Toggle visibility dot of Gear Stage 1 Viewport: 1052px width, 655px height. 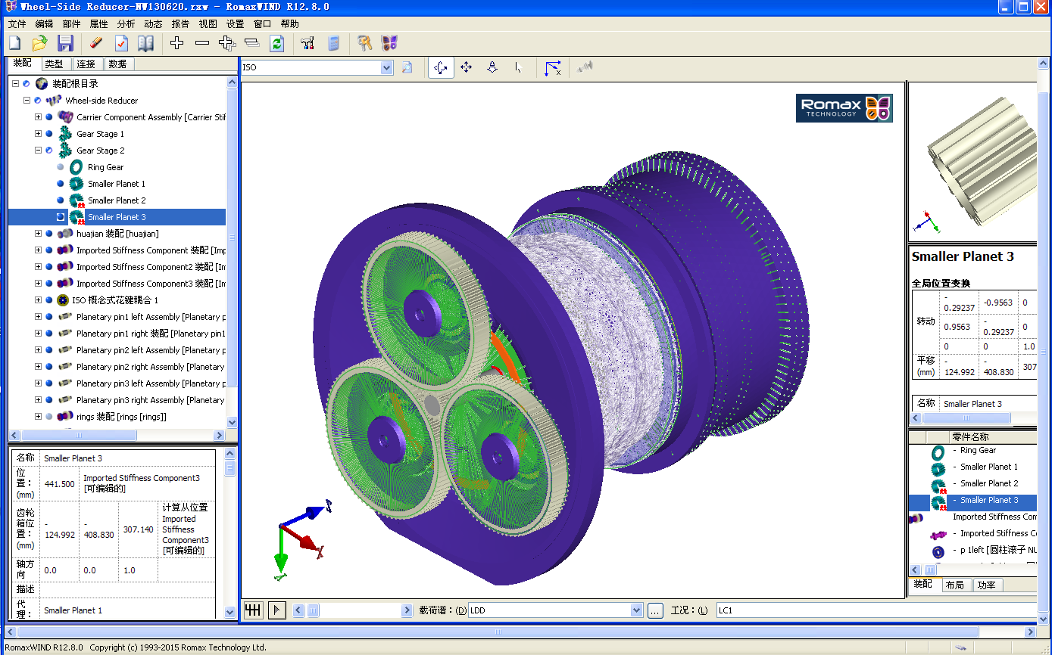click(49, 134)
